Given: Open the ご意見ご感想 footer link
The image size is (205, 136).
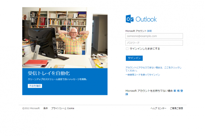Looking at the screenshot, I should [176, 108].
